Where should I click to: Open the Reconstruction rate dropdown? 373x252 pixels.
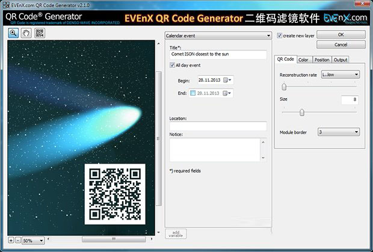[x=340, y=75]
